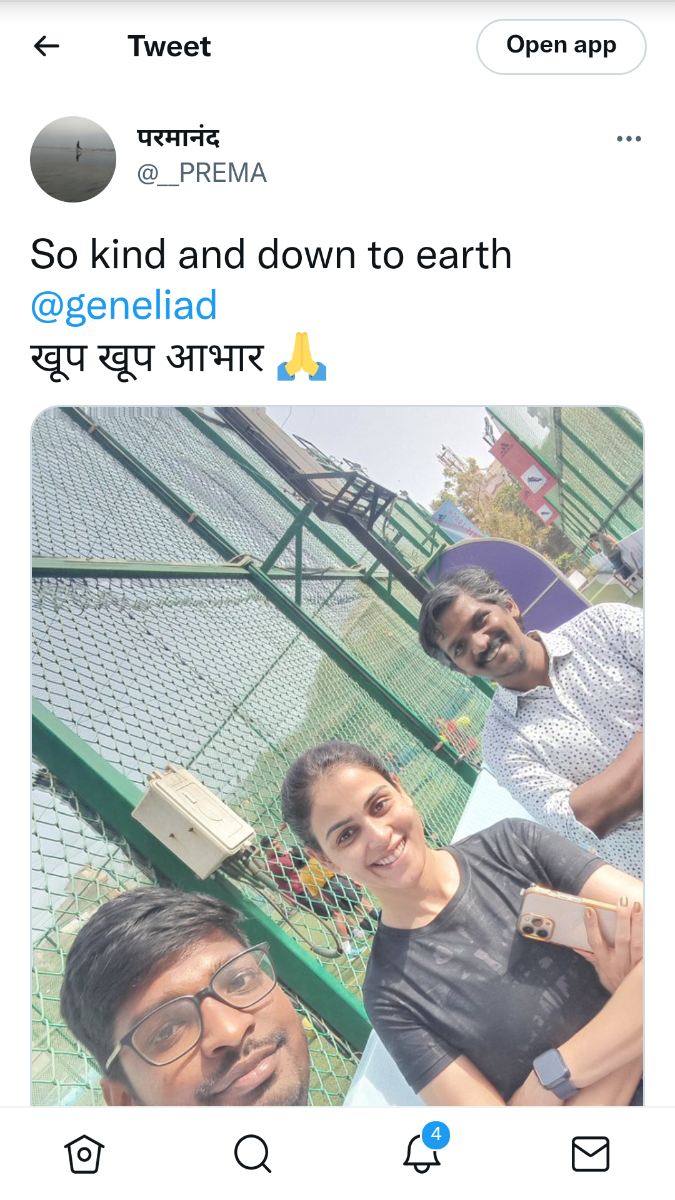Open Notifications bell icon
This screenshot has height=1200, width=675.
(x=422, y=1154)
